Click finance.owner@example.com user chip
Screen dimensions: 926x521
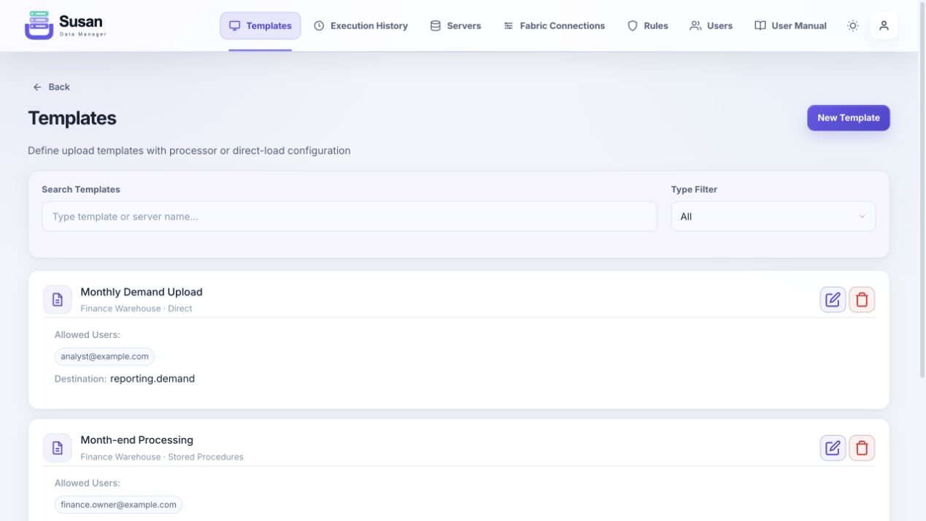click(118, 505)
